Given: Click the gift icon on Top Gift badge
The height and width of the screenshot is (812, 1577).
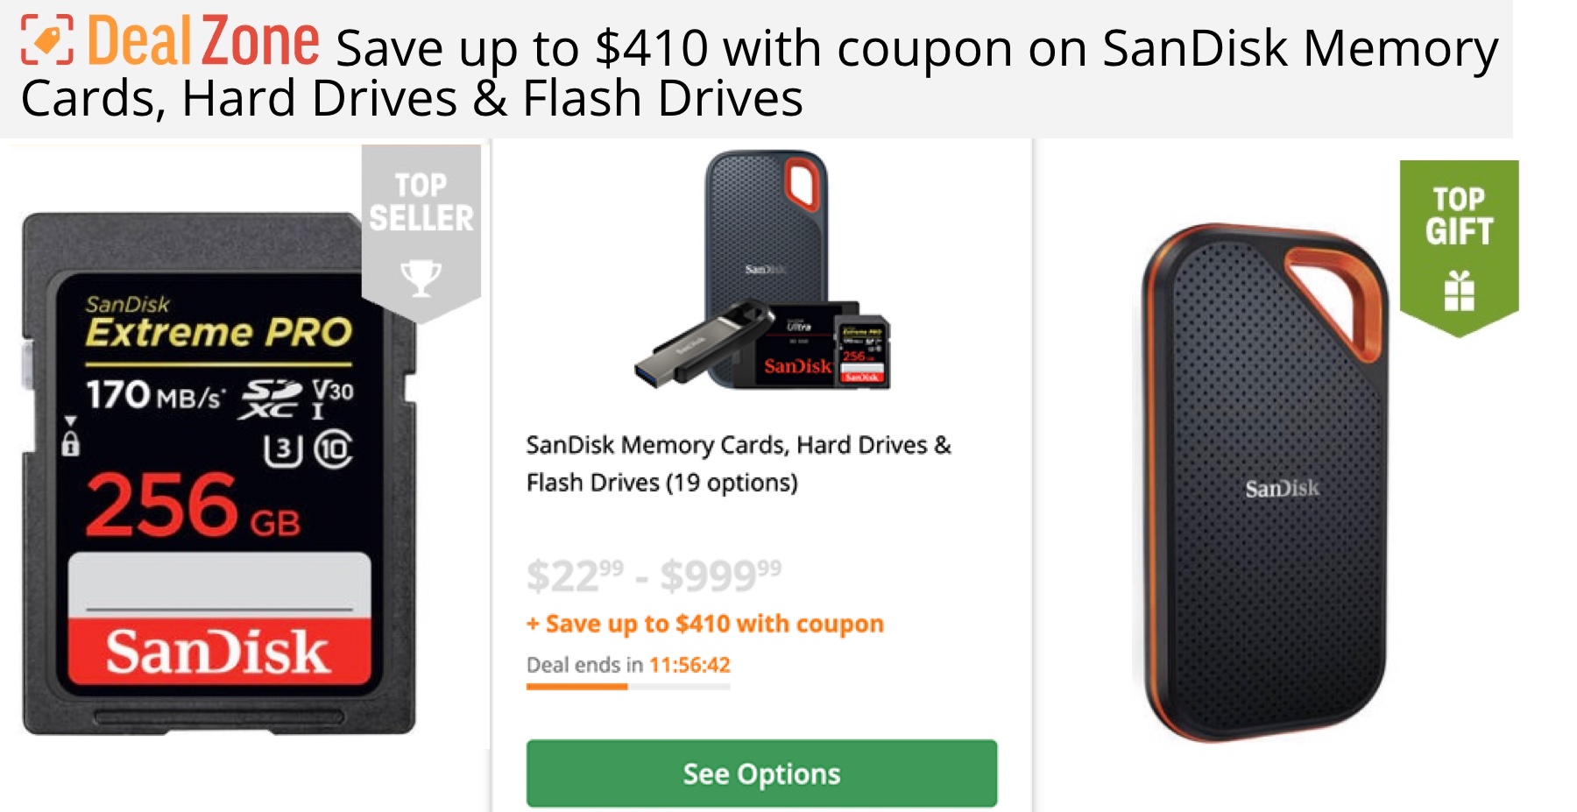Looking at the screenshot, I should click(x=1459, y=291).
